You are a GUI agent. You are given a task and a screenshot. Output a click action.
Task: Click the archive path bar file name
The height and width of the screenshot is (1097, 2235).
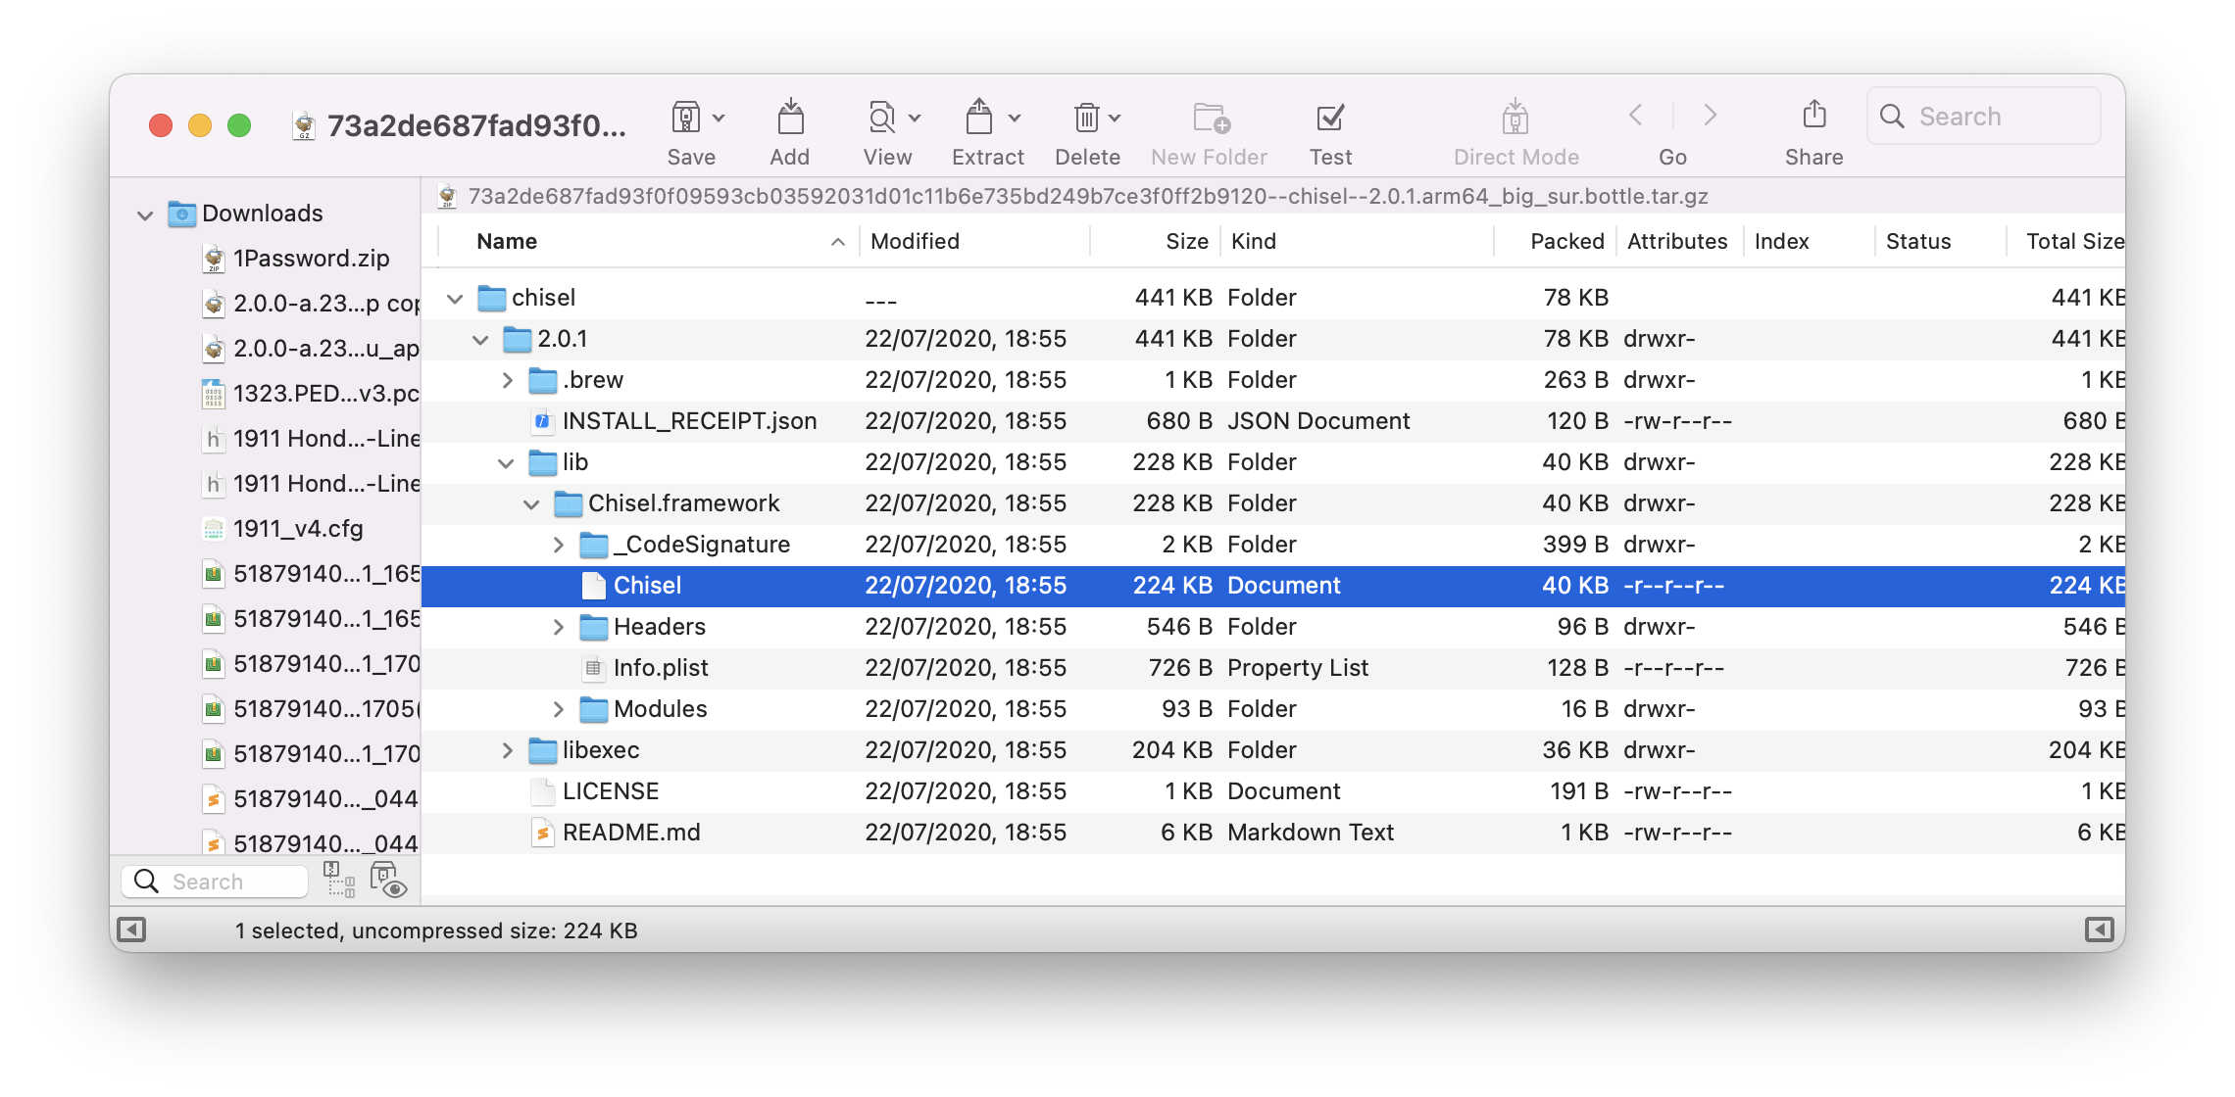point(1088,197)
